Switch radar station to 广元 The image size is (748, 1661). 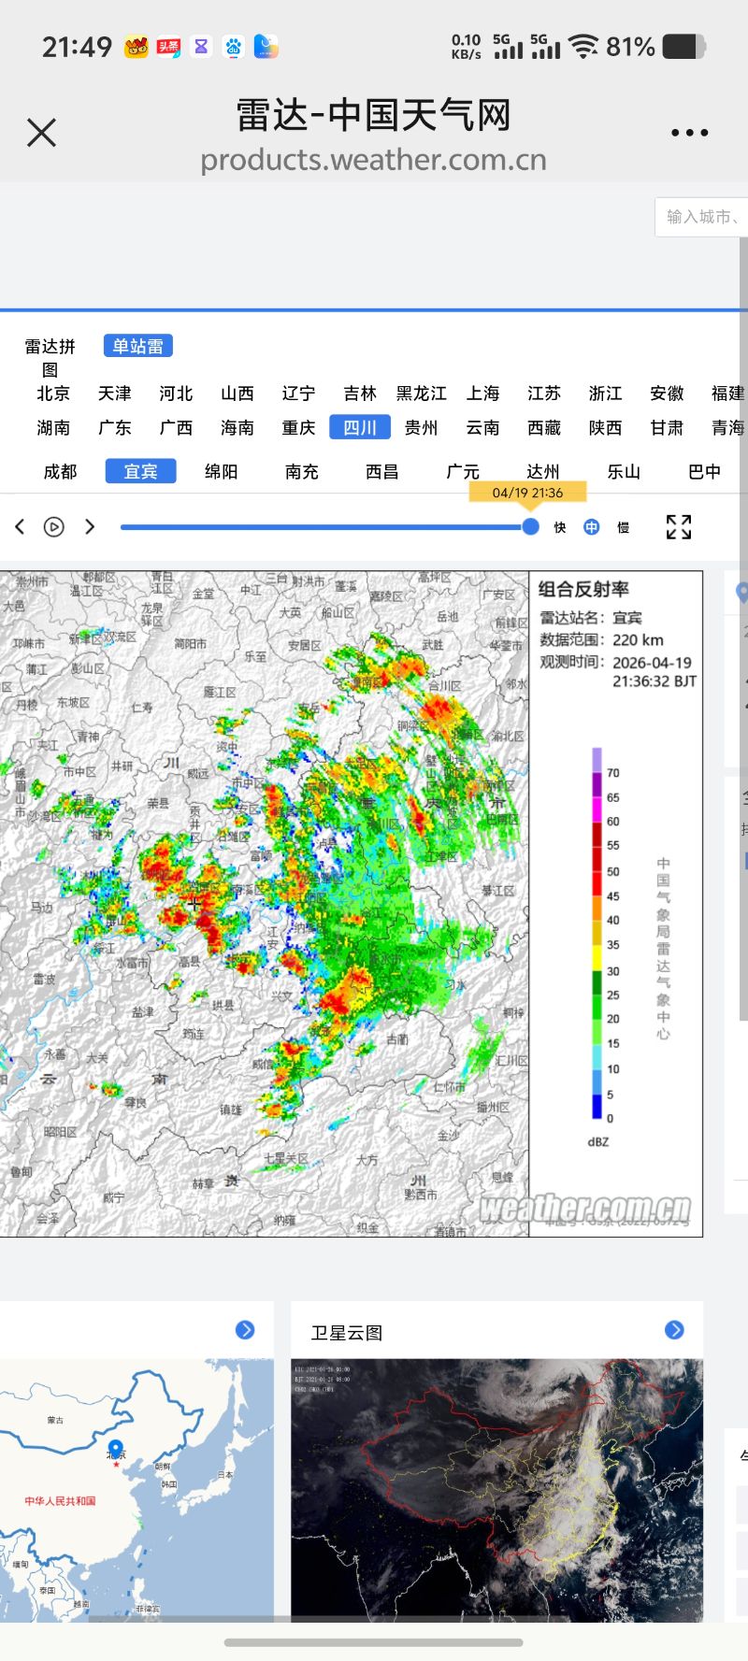pyautogui.click(x=463, y=472)
